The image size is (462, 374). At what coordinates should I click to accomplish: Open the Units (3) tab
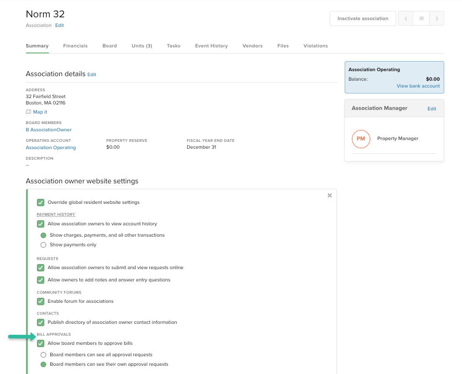point(142,46)
